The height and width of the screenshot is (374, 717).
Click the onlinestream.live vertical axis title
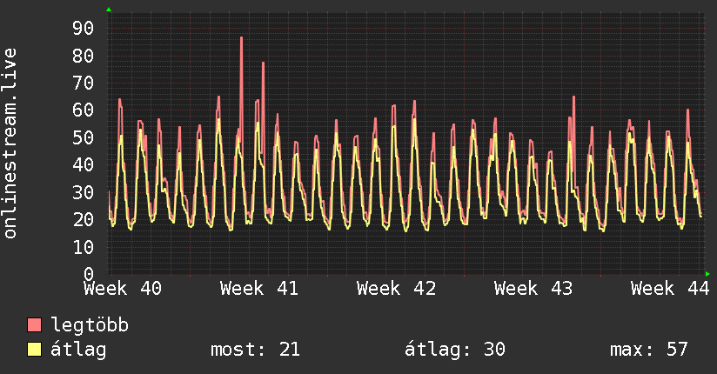[x=10, y=144]
